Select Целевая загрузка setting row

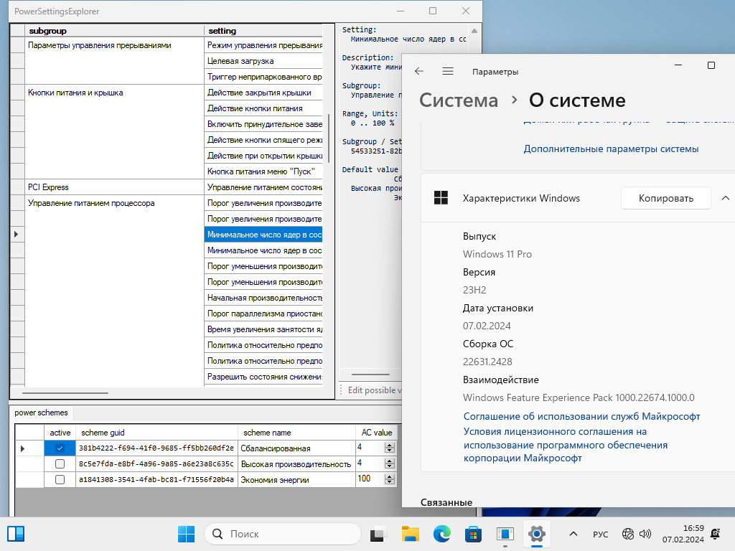tap(263, 61)
